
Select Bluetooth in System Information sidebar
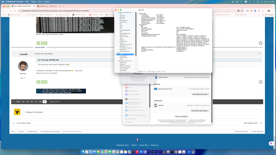122,17
